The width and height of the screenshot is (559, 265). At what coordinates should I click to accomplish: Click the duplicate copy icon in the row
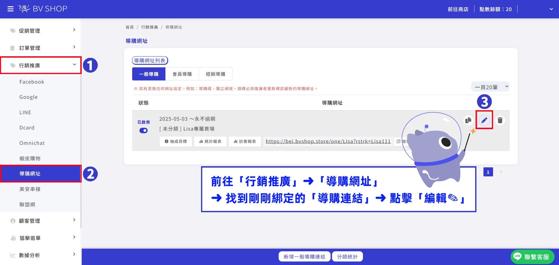(x=468, y=120)
